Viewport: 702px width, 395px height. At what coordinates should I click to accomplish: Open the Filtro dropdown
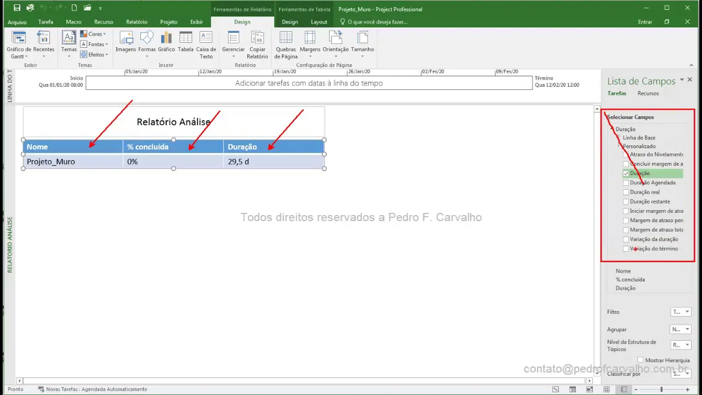pos(681,312)
